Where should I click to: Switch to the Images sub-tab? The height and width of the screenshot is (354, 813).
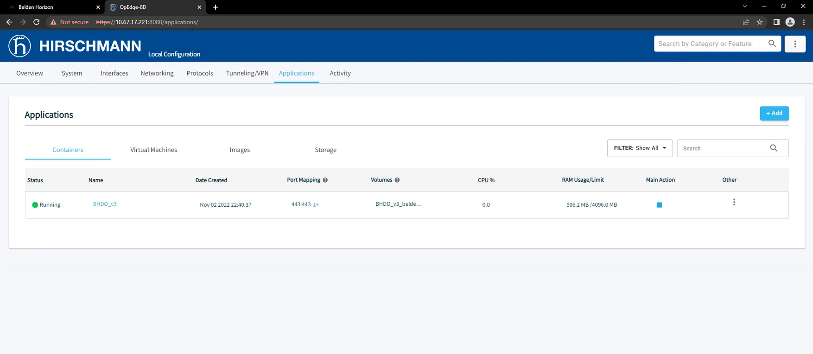tap(240, 150)
